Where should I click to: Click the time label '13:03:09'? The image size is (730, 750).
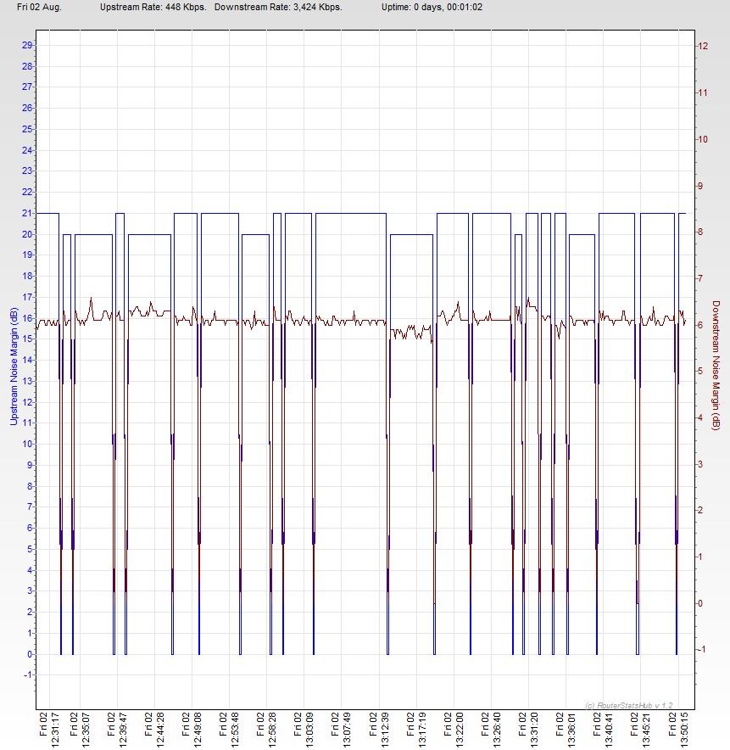pos(309,730)
